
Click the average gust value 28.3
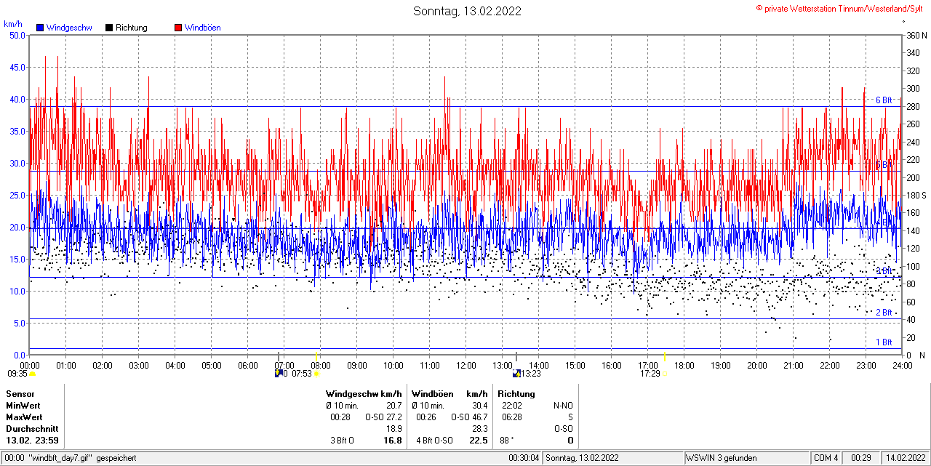[x=479, y=429]
